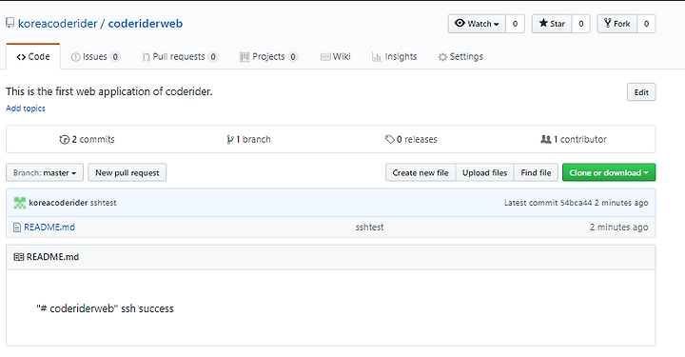Screen dimensions: 685x357
Task: Switch to the Projects tab
Action: tap(268, 57)
